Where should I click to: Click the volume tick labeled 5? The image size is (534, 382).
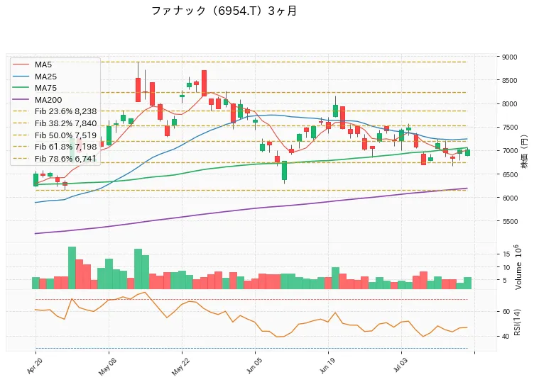505,281
